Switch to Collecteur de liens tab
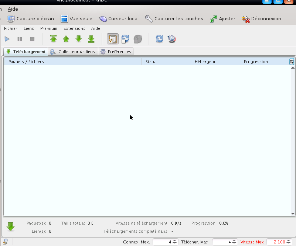This screenshot has width=296, height=246. 73,52
